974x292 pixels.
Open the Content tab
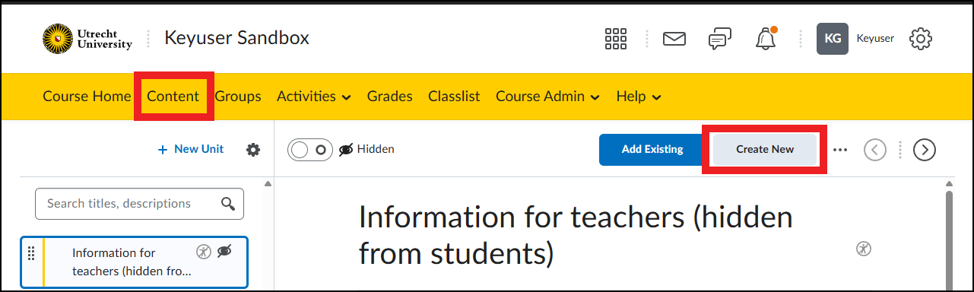point(173,97)
